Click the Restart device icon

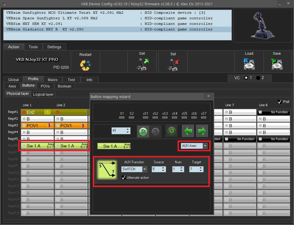85,65
